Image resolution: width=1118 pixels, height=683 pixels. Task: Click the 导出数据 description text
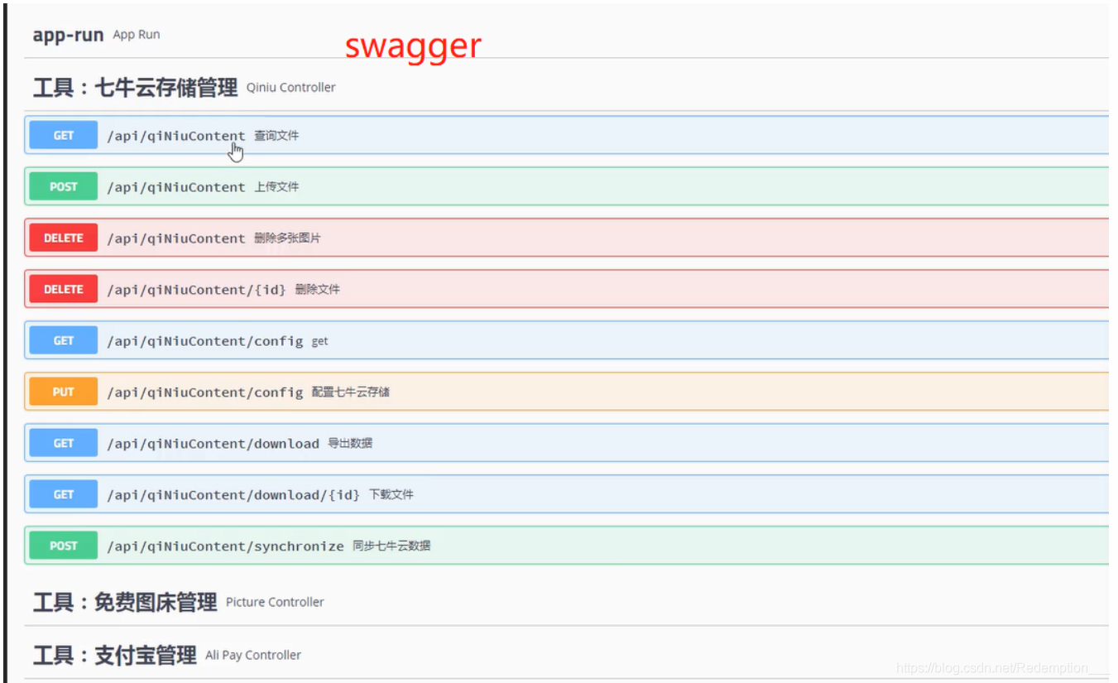pyautogui.click(x=350, y=443)
